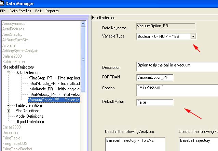Image resolution: width=218 pixels, height=151 pixels.
Task: Click the Default Value field
Action: click(x=155, y=103)
